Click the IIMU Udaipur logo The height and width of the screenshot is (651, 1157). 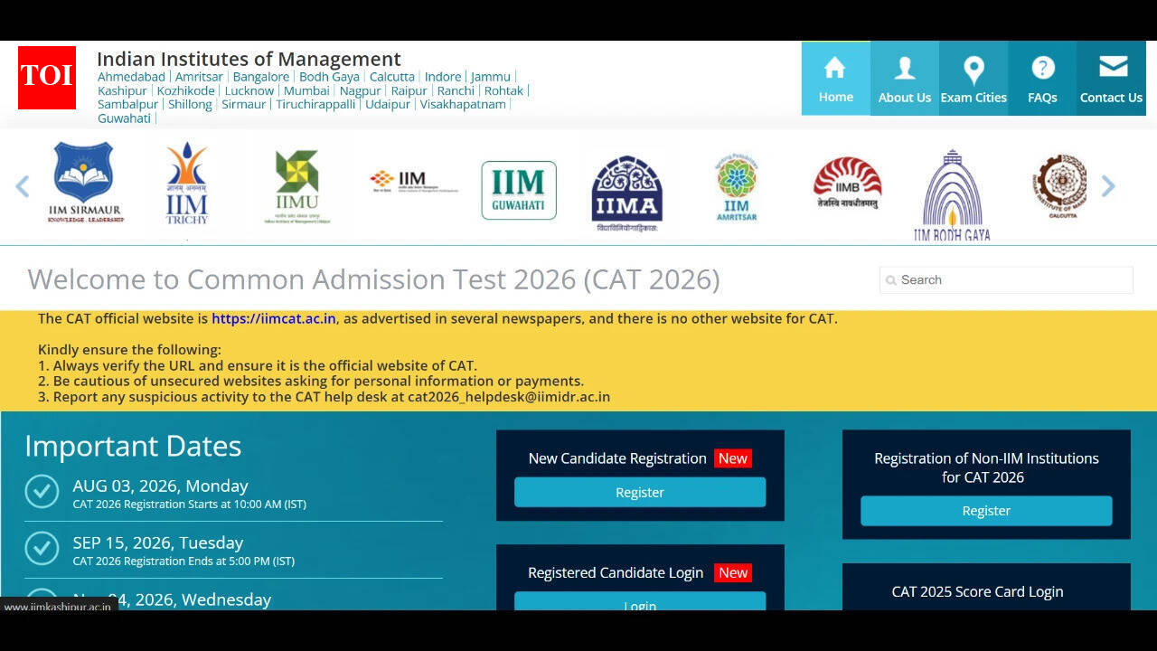click(297, 186)
